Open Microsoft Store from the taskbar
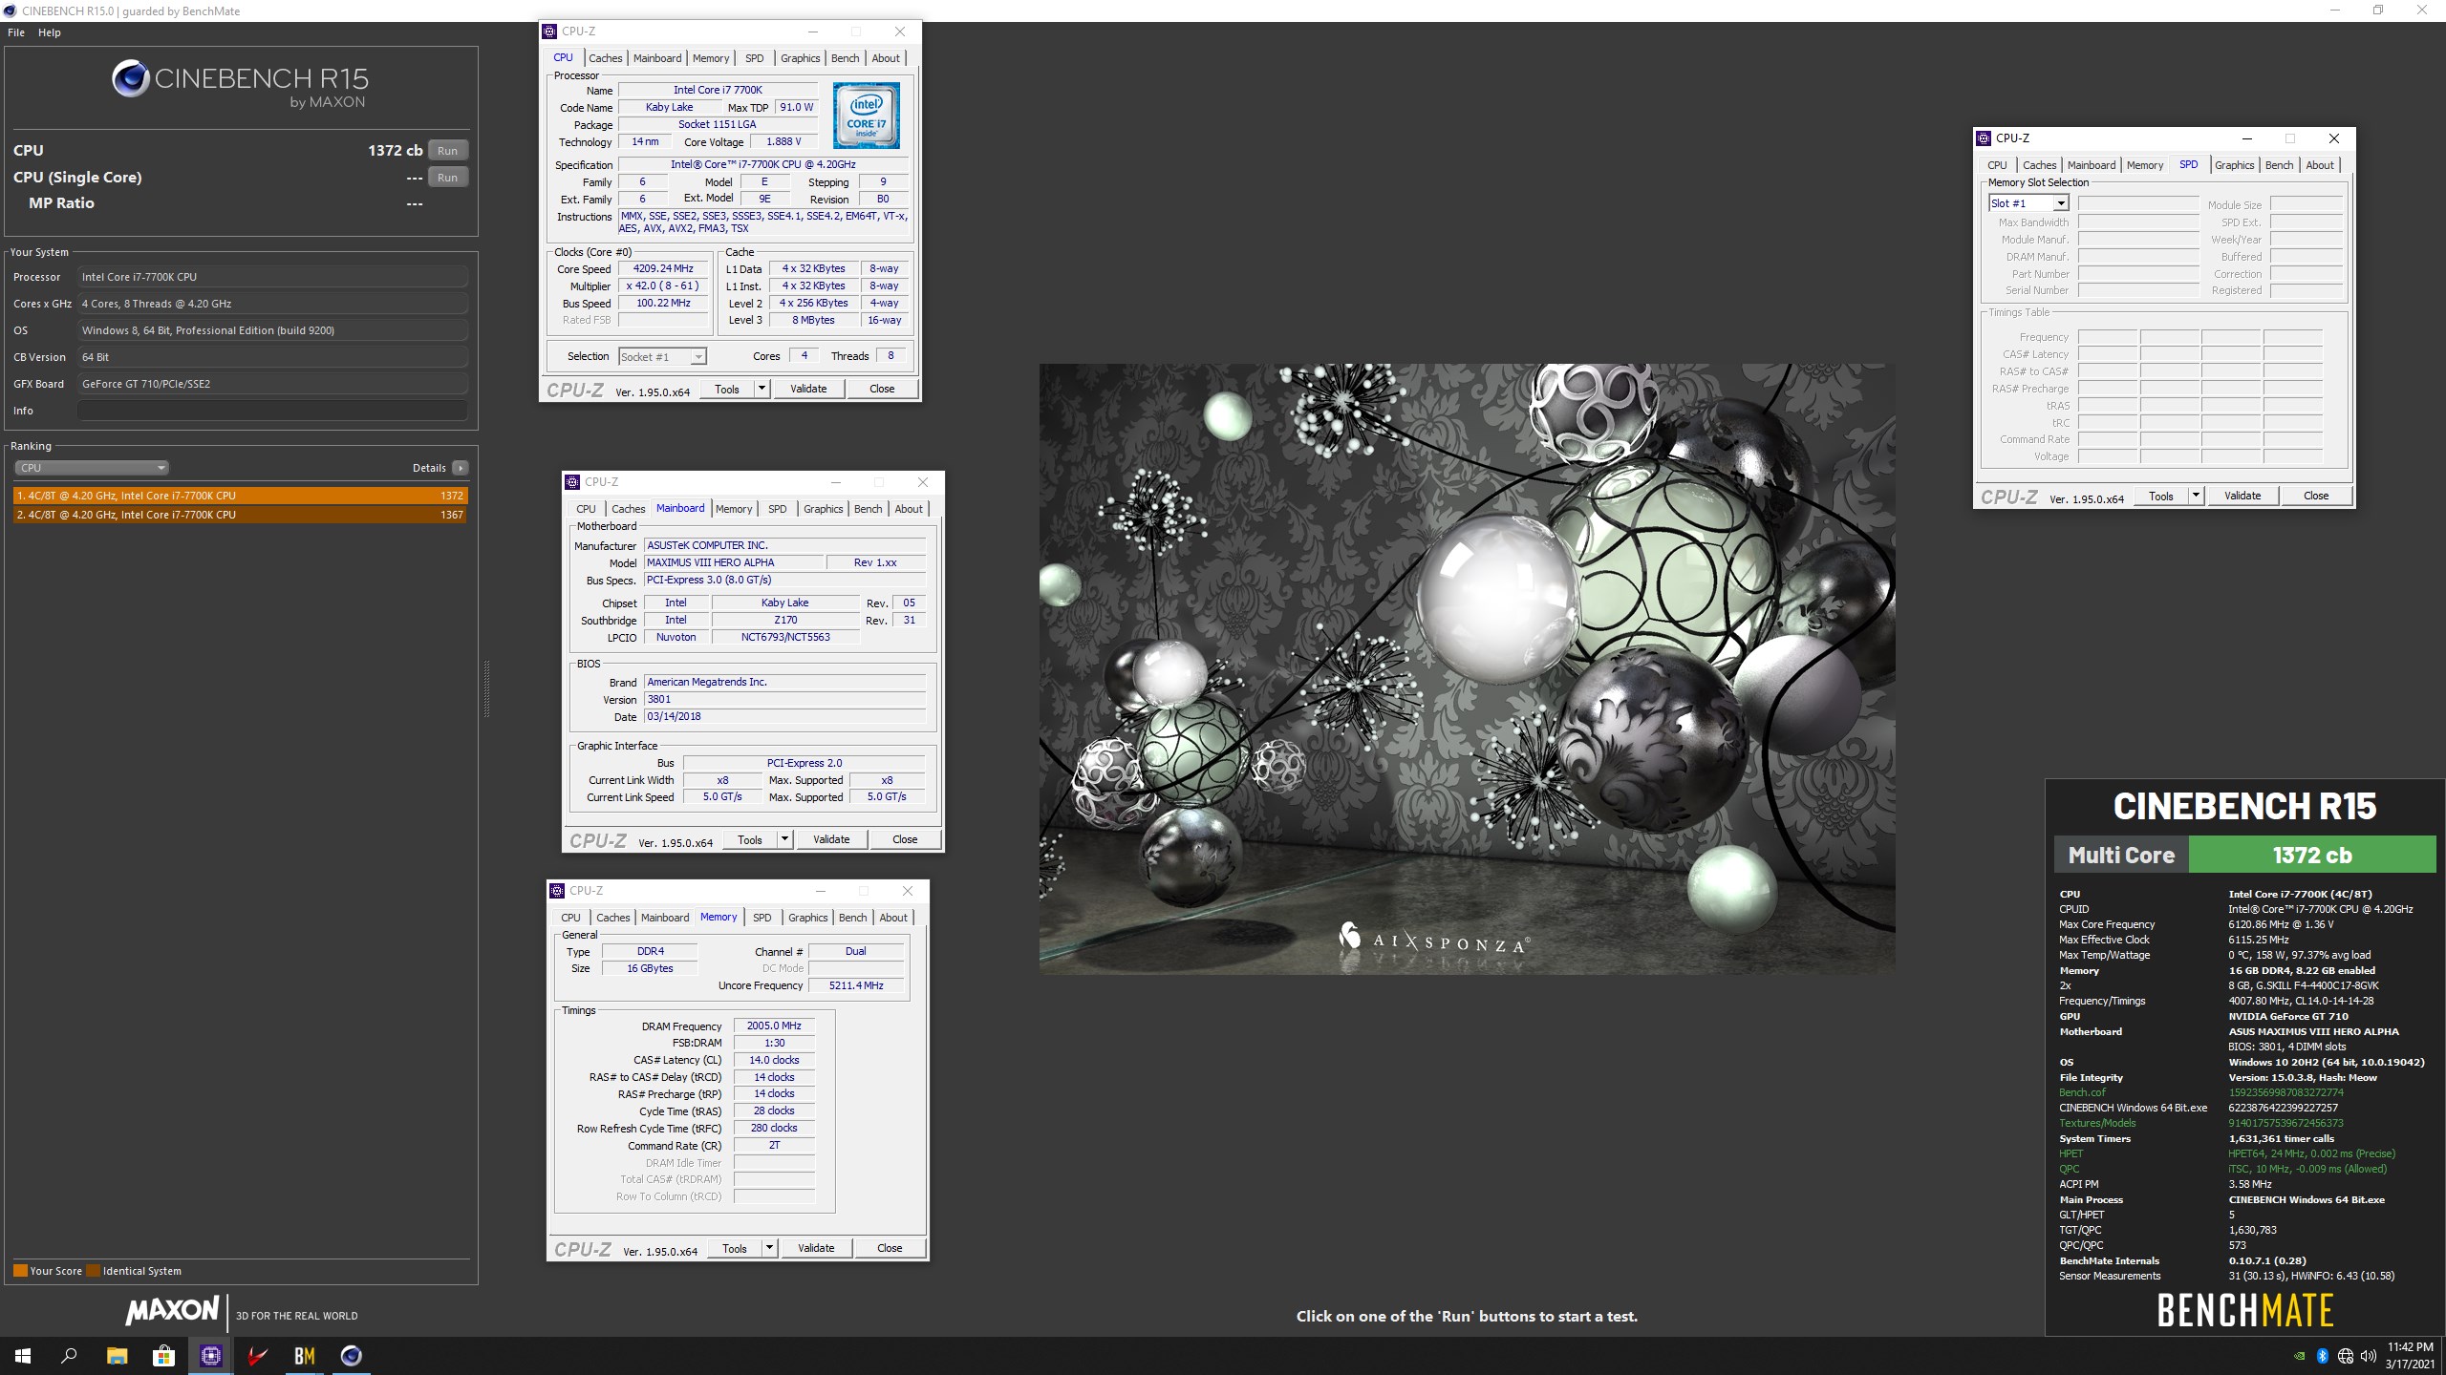The width and height of the screenshot is (2446, 1375). coord(163,1356)
